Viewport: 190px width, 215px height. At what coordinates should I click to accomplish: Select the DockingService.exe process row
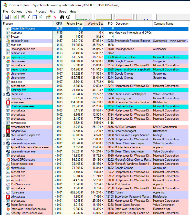click(95, 49)
